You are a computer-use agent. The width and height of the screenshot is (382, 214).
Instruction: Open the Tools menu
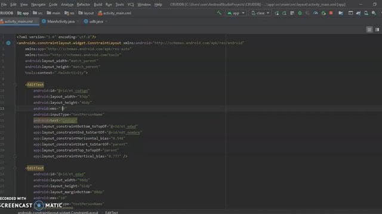[119, 4]
